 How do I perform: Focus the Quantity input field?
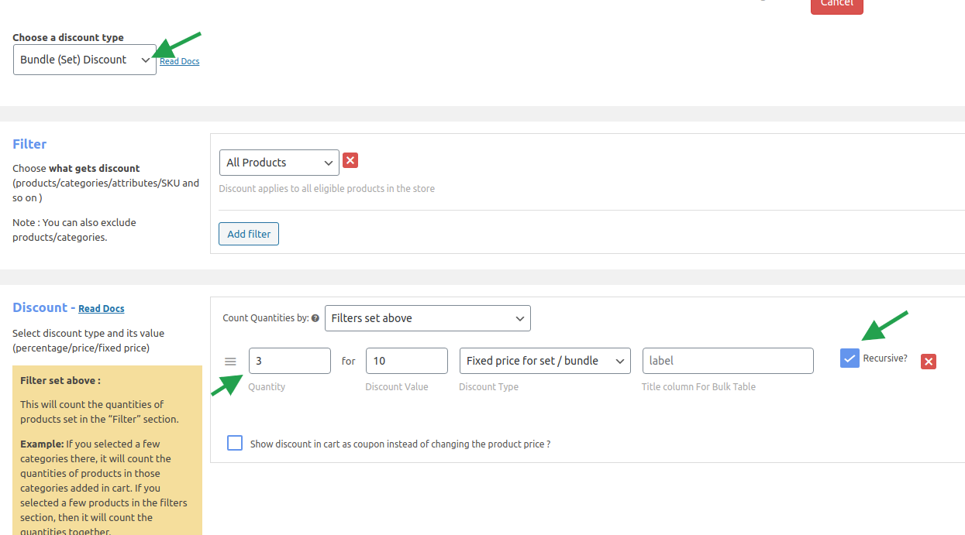tap(289, 361)
